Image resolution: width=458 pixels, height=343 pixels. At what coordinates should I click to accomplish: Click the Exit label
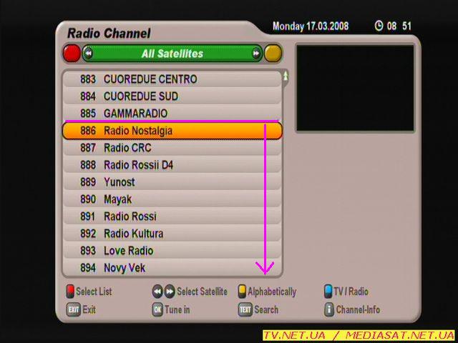point(89,309)
